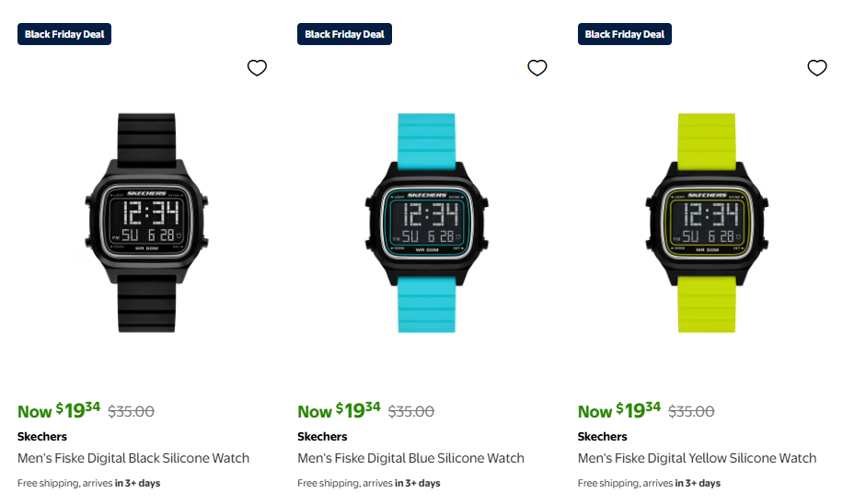Open the black Skechers watch image
Image resolution: width=843 pixels, height=504 pixels.
pos(146,223)
